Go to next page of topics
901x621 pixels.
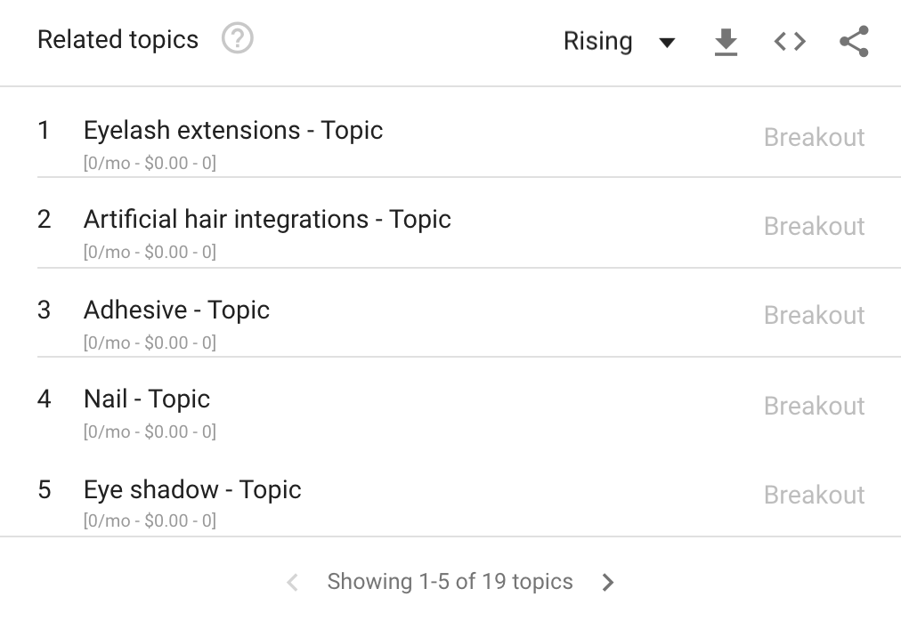point(608,583)
